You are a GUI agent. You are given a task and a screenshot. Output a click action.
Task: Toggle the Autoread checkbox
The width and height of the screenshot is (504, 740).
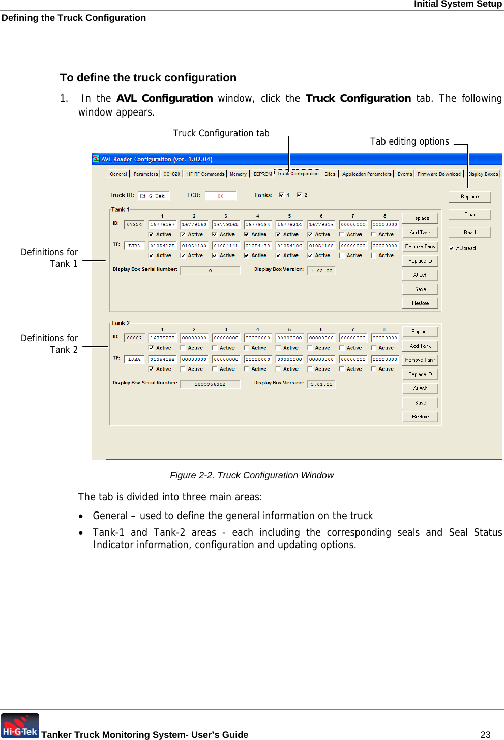click(x=451, y=248)
